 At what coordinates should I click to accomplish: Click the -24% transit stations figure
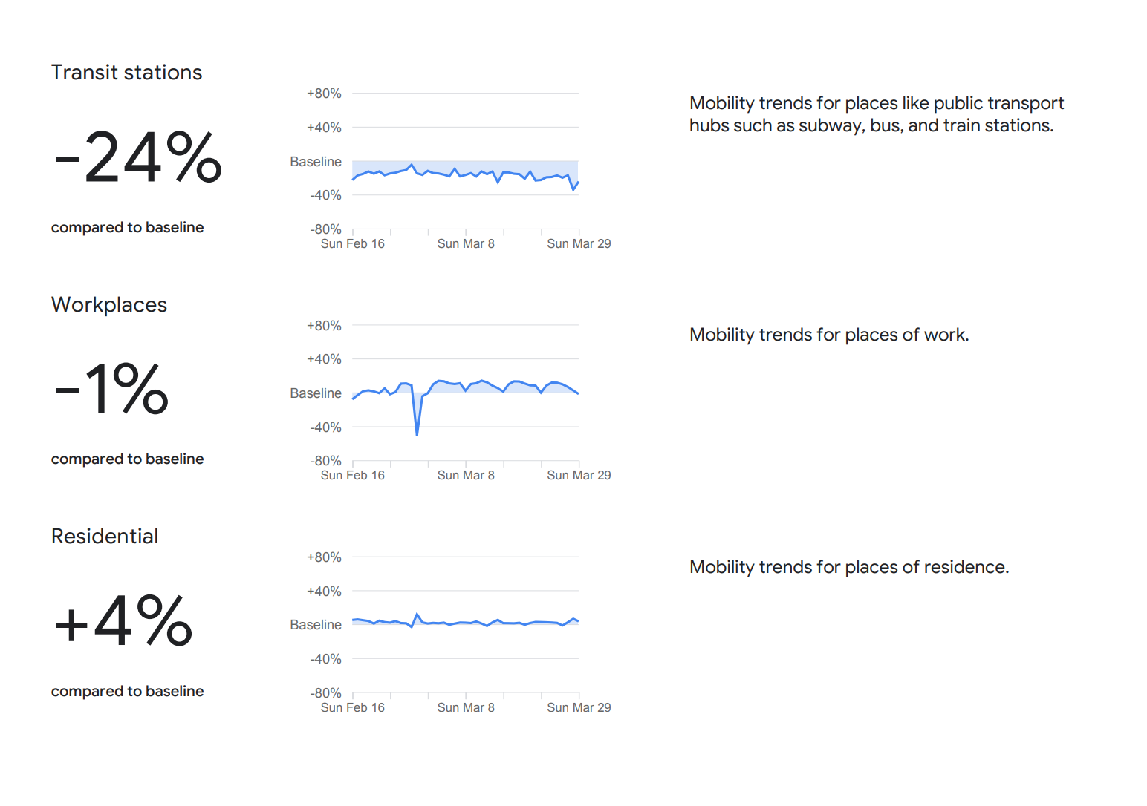(138, 157)
